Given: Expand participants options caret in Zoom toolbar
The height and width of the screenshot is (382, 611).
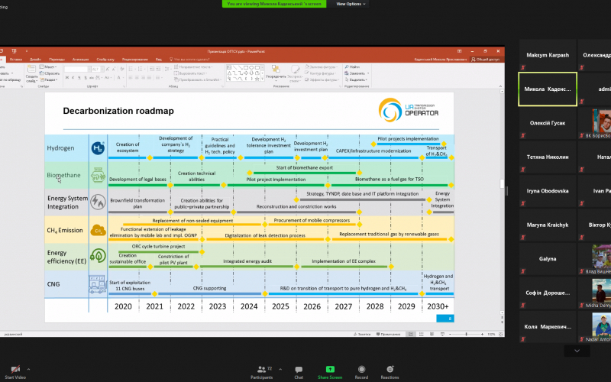Looking at the screenshot, I should pos(280,369).
